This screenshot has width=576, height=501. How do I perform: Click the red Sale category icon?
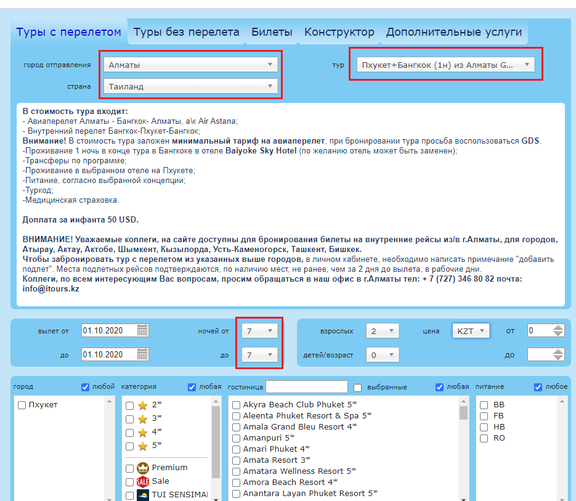point(143,481)
